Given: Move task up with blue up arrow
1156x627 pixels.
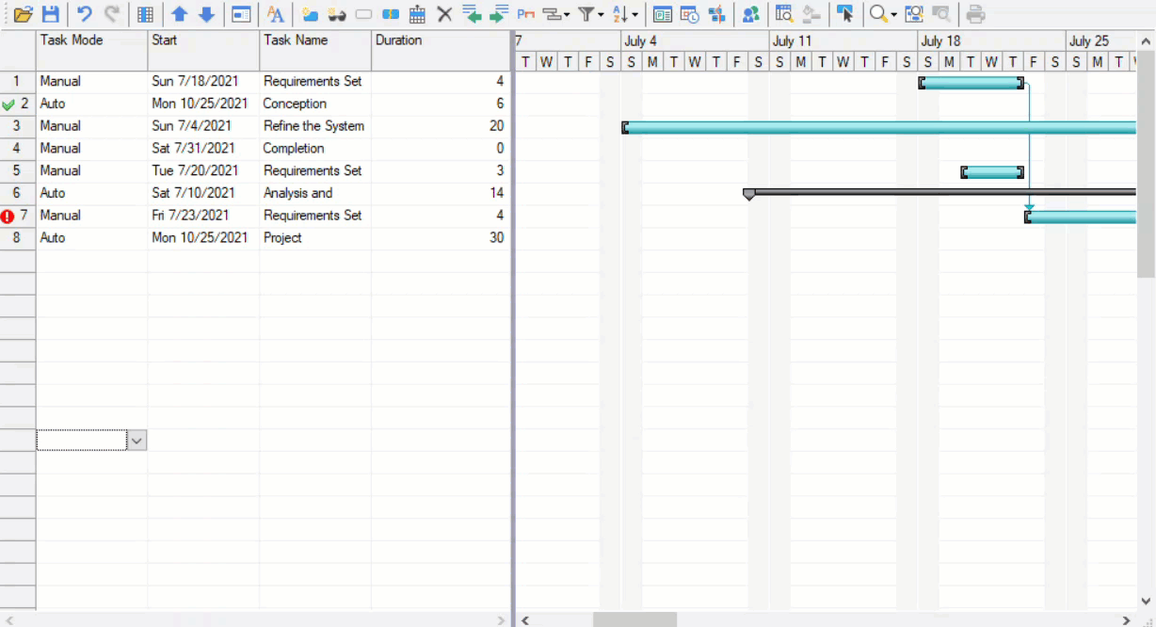Looking at the screenshot, I should (x=179, y=14).
